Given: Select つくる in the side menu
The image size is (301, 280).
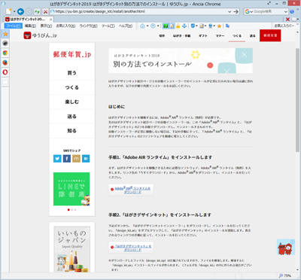Looking at the screenshot, I should [72, 87].
